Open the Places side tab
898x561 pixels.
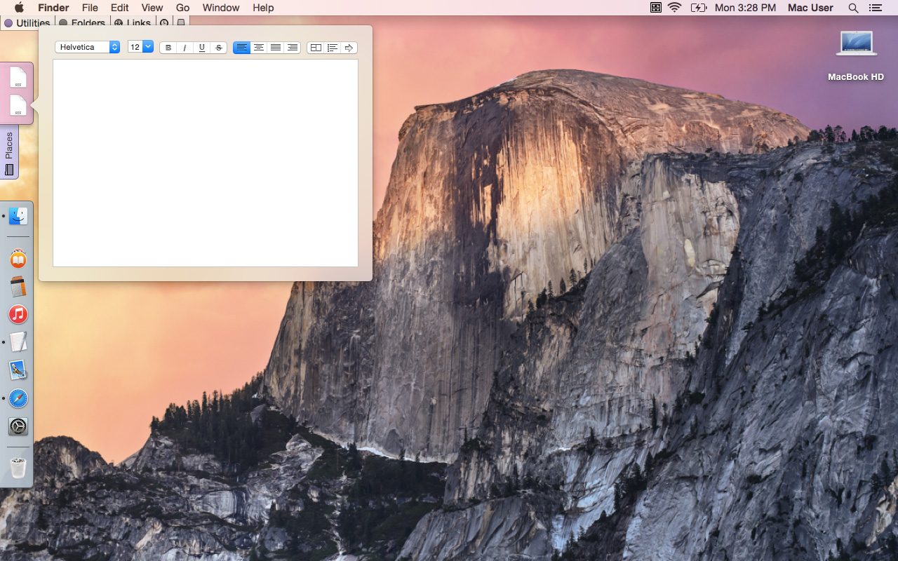point(9,153)
